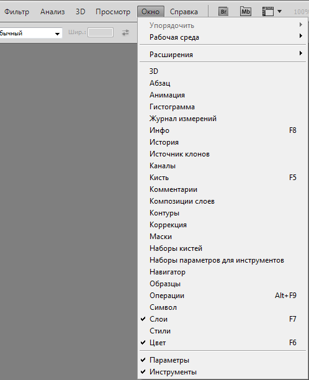309x380 pixels.
Task: Open the Справка menu
Action: [184, 12]
